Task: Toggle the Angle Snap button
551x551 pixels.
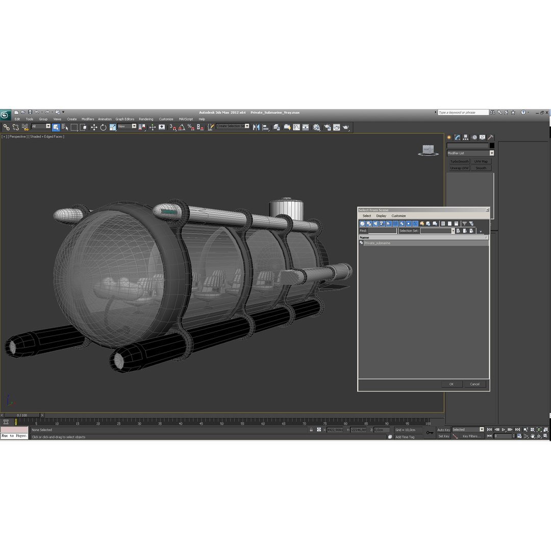Action: (x=182, y=127)
